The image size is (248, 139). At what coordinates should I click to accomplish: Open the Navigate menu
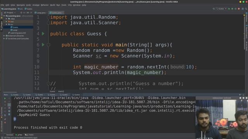21,5
